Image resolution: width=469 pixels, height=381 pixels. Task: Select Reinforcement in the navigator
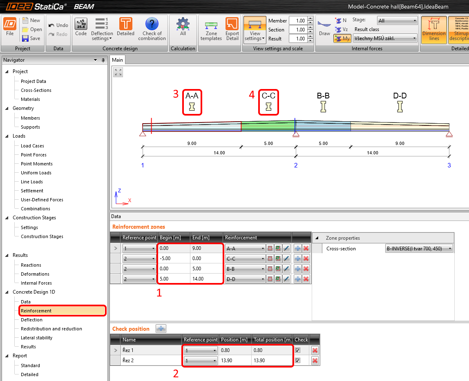point(63,311)
